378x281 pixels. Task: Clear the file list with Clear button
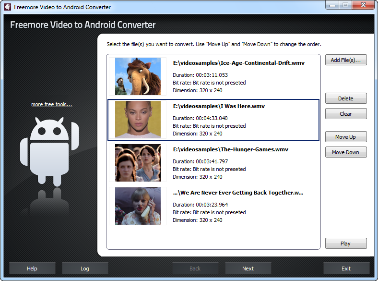(346, 114)
